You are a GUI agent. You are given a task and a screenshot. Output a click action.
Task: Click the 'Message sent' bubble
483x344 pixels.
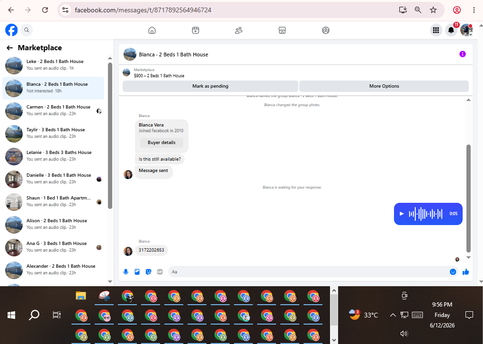point(153,171)
